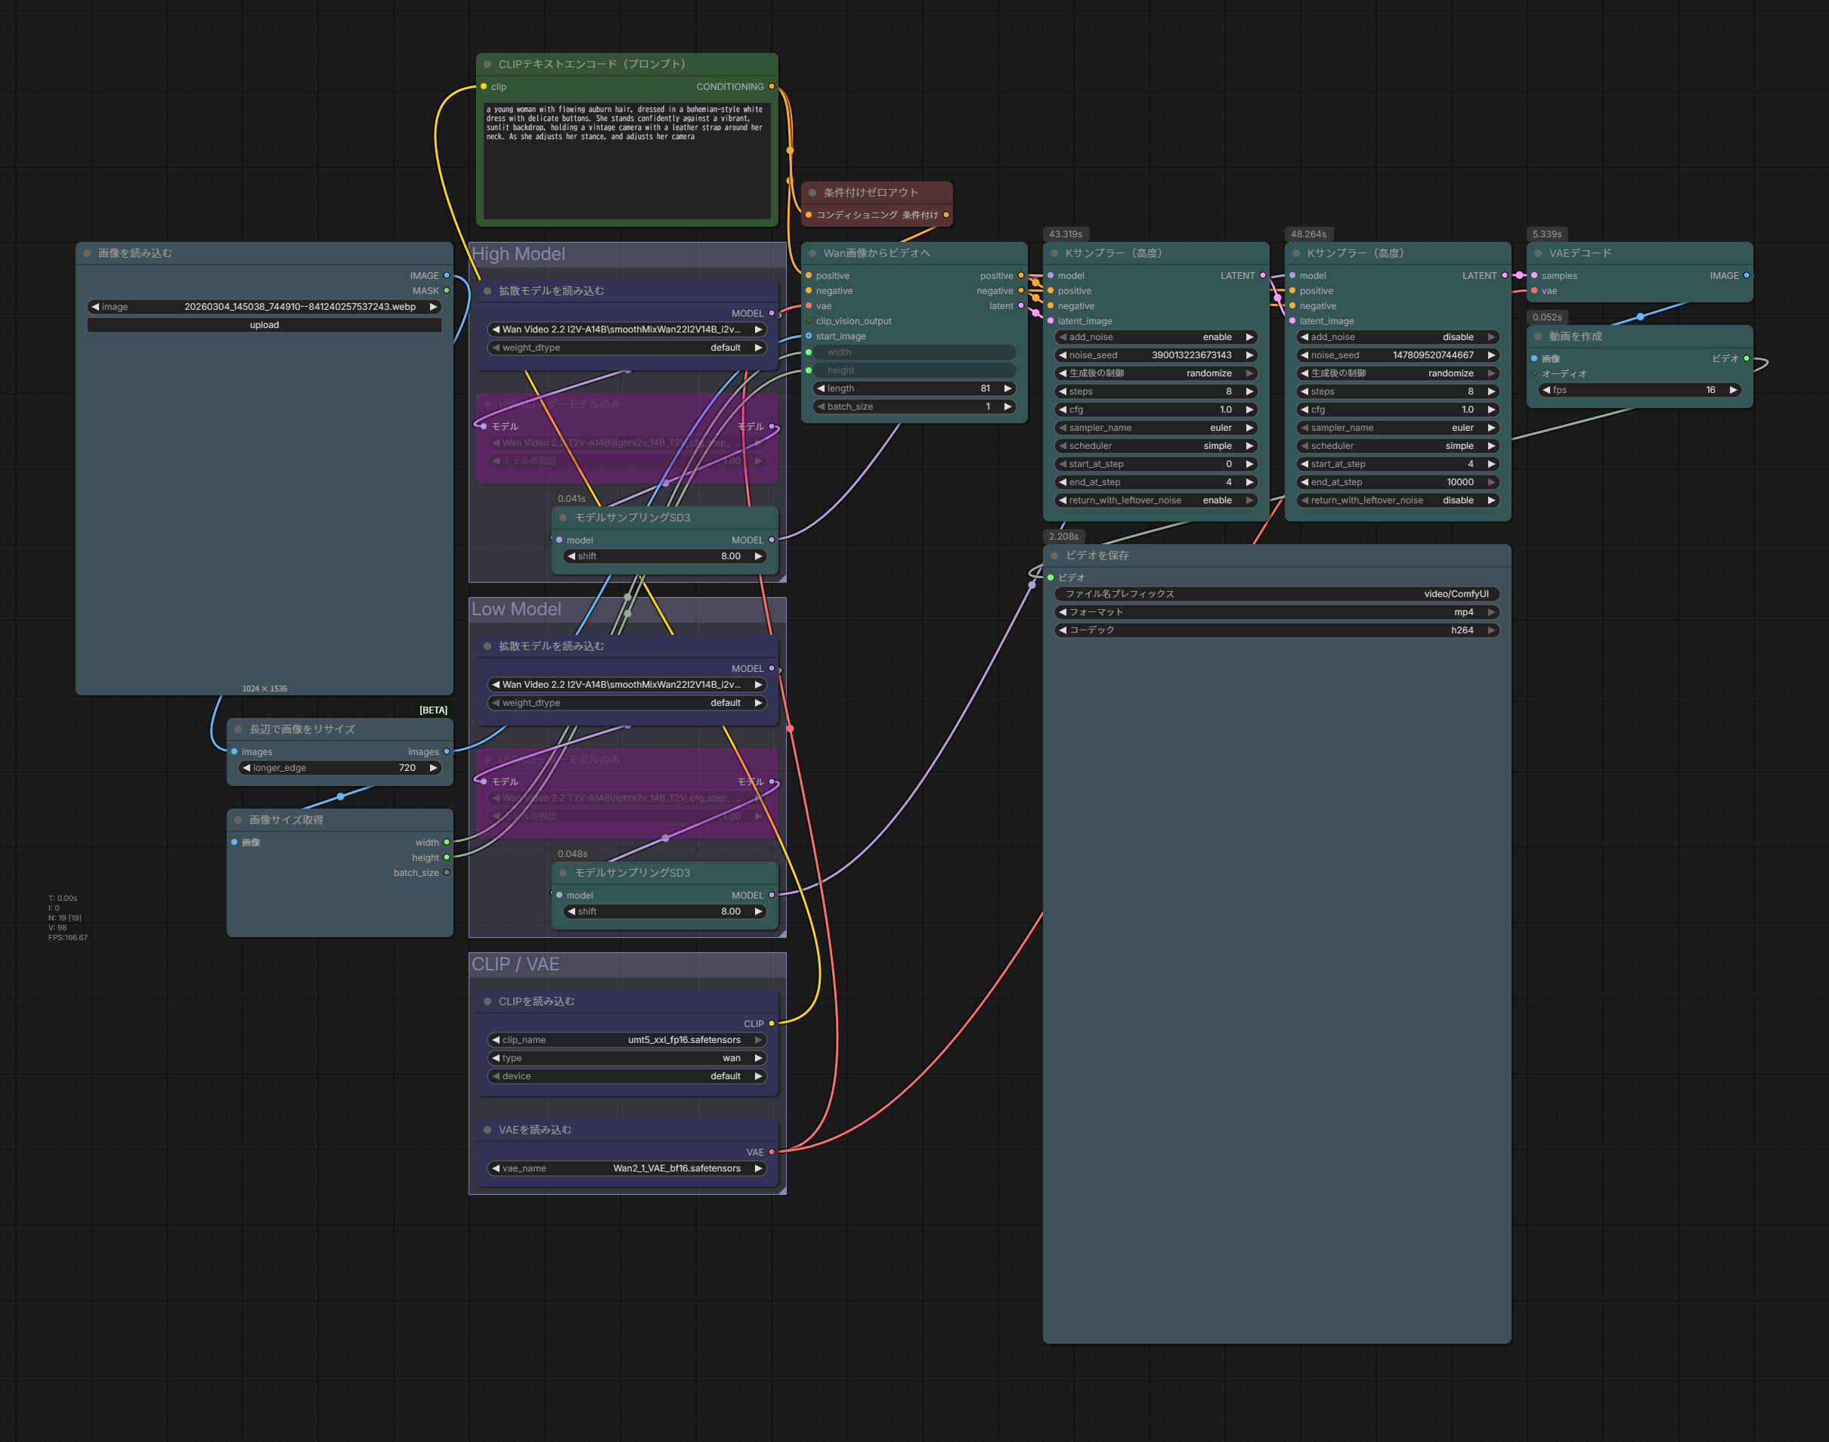Toggle add_noise disable on second Kサンプラー
This screenshot has height=1442, width=1829.
click(x=1397, y=337)
